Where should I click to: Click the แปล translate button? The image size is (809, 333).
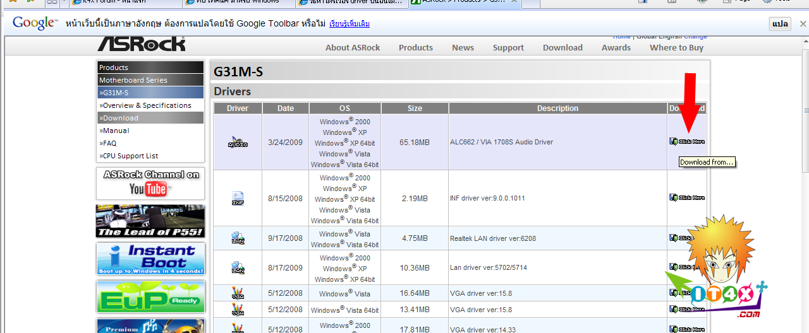pos(781,24)
